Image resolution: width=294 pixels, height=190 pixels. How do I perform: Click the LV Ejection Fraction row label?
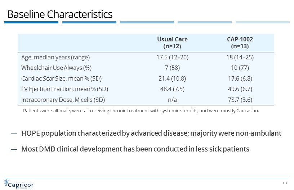click(64, 89)
